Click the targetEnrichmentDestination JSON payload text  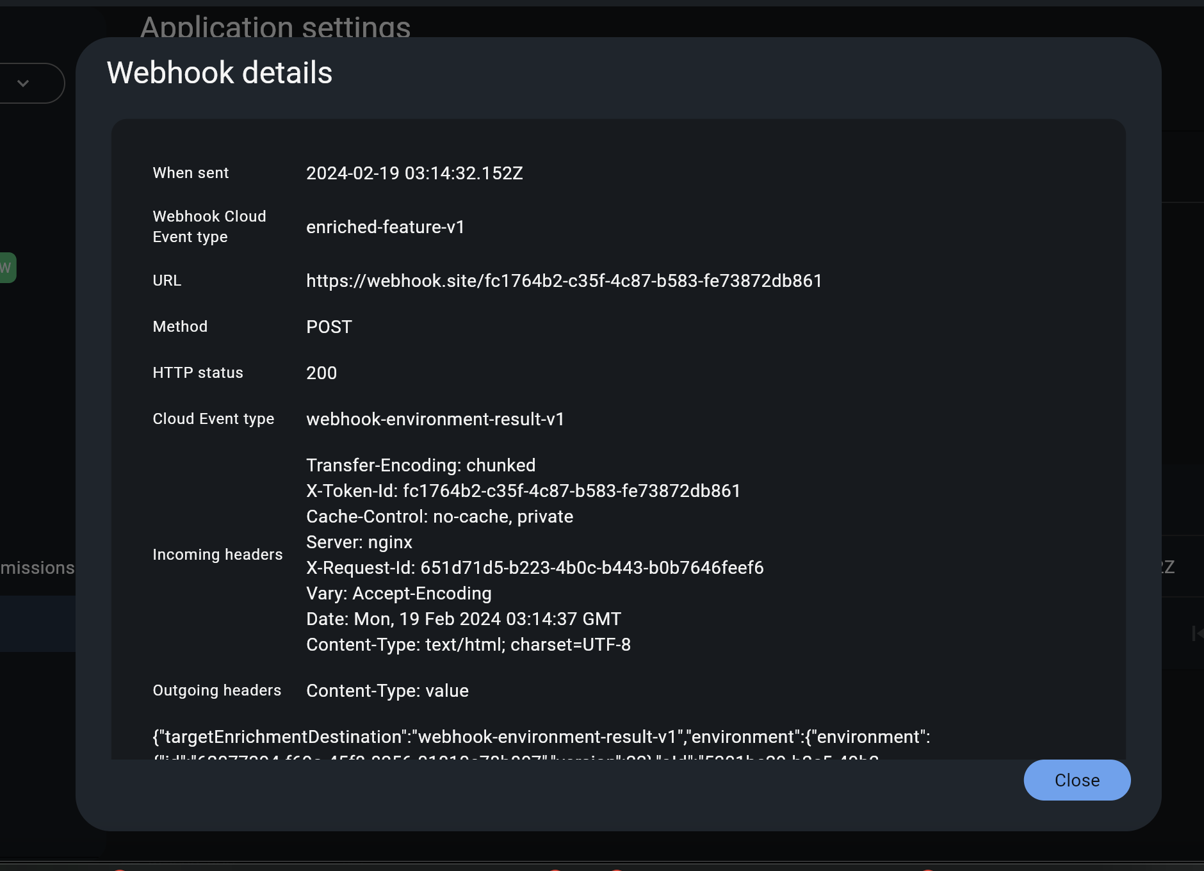pyautogui.click(x=540, y=737)
